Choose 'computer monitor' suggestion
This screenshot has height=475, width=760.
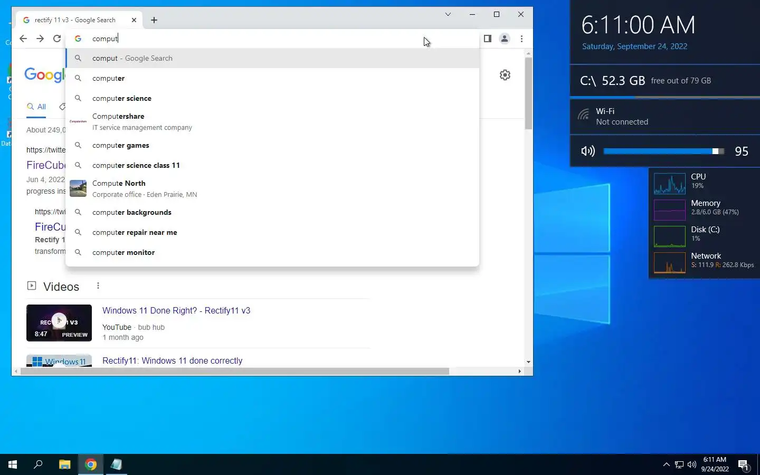click(x=272, y=252)
